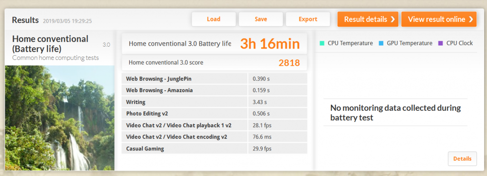487x176 pixels.
Task: Select the Photo Editing v2 row
Action: click(214, 114)
